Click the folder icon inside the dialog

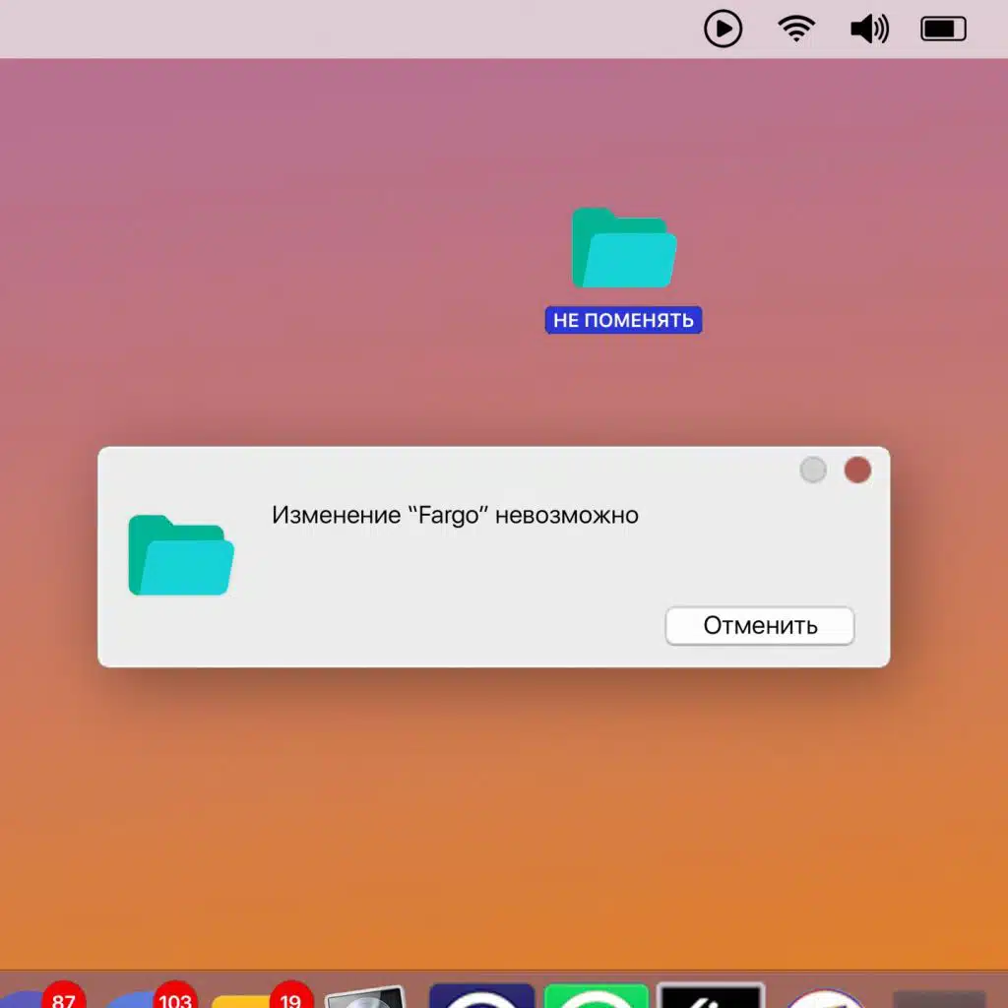(181, 555)
